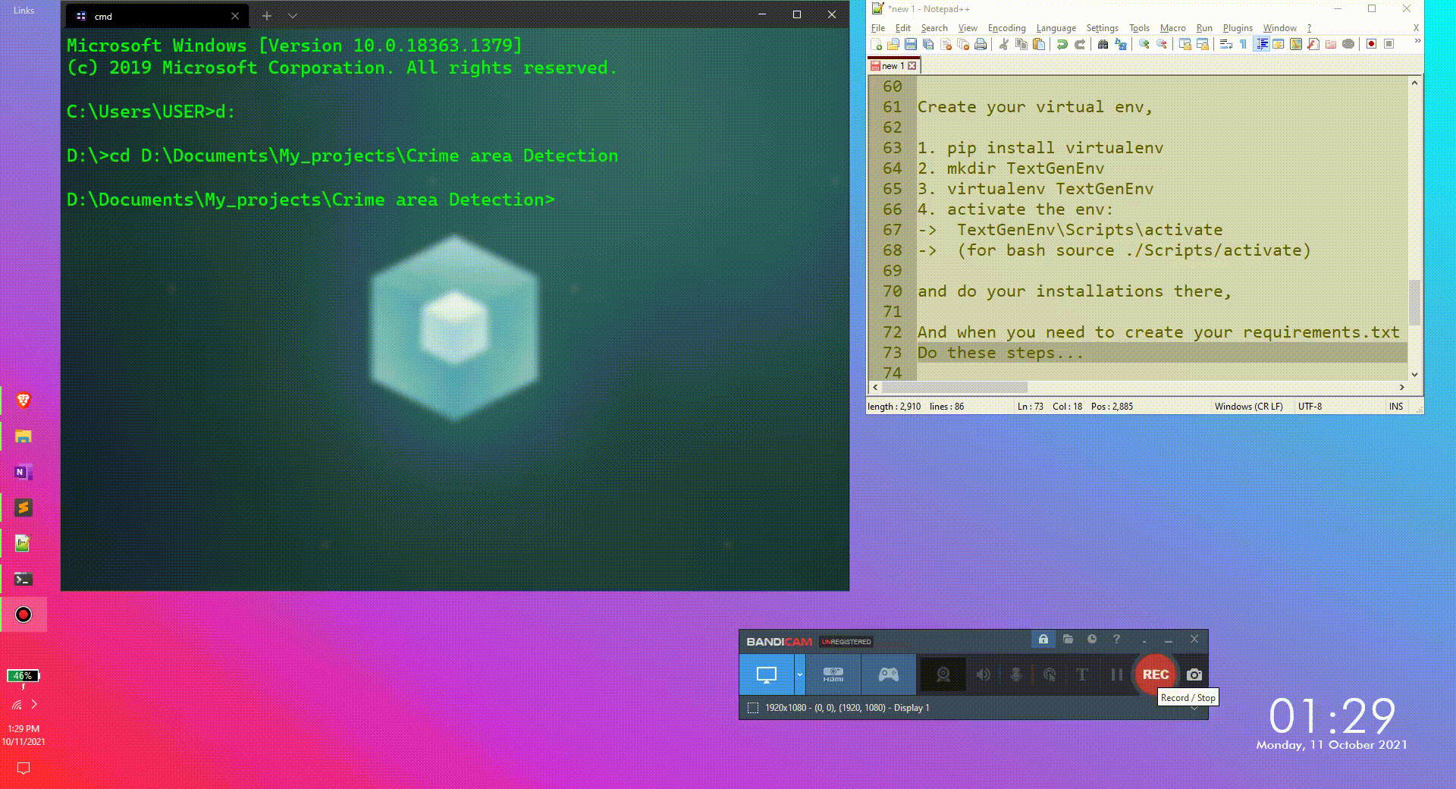1456x789 pixels.
Task: Undo the last edit in Notepad++
Action: tap(1062, 45)
